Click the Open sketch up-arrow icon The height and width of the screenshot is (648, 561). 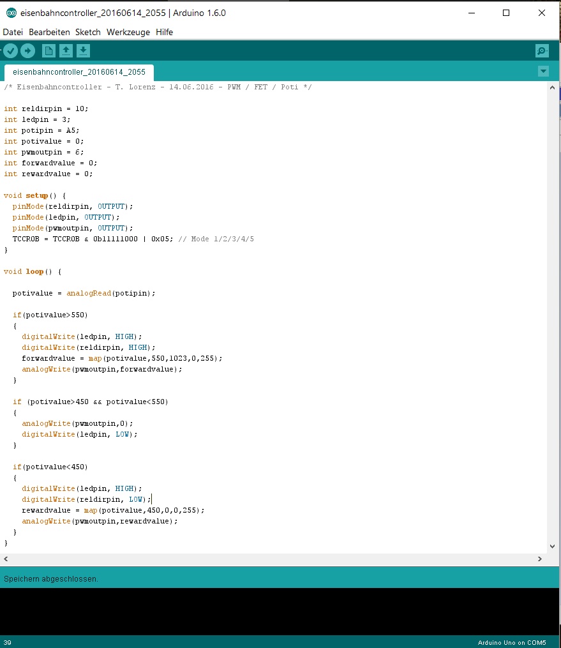[66, 51]
